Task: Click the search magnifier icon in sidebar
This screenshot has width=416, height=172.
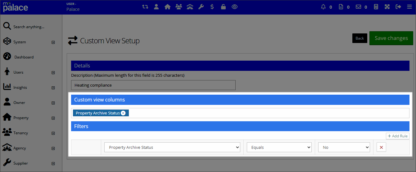Action: point(7,26)
